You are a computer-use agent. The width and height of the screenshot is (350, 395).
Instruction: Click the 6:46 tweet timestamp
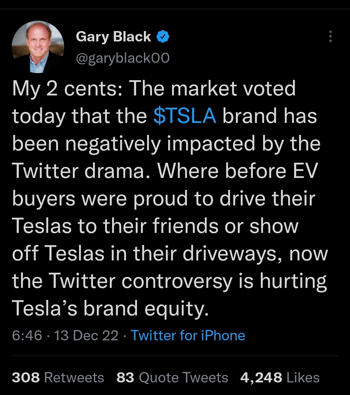pos(27,335)
